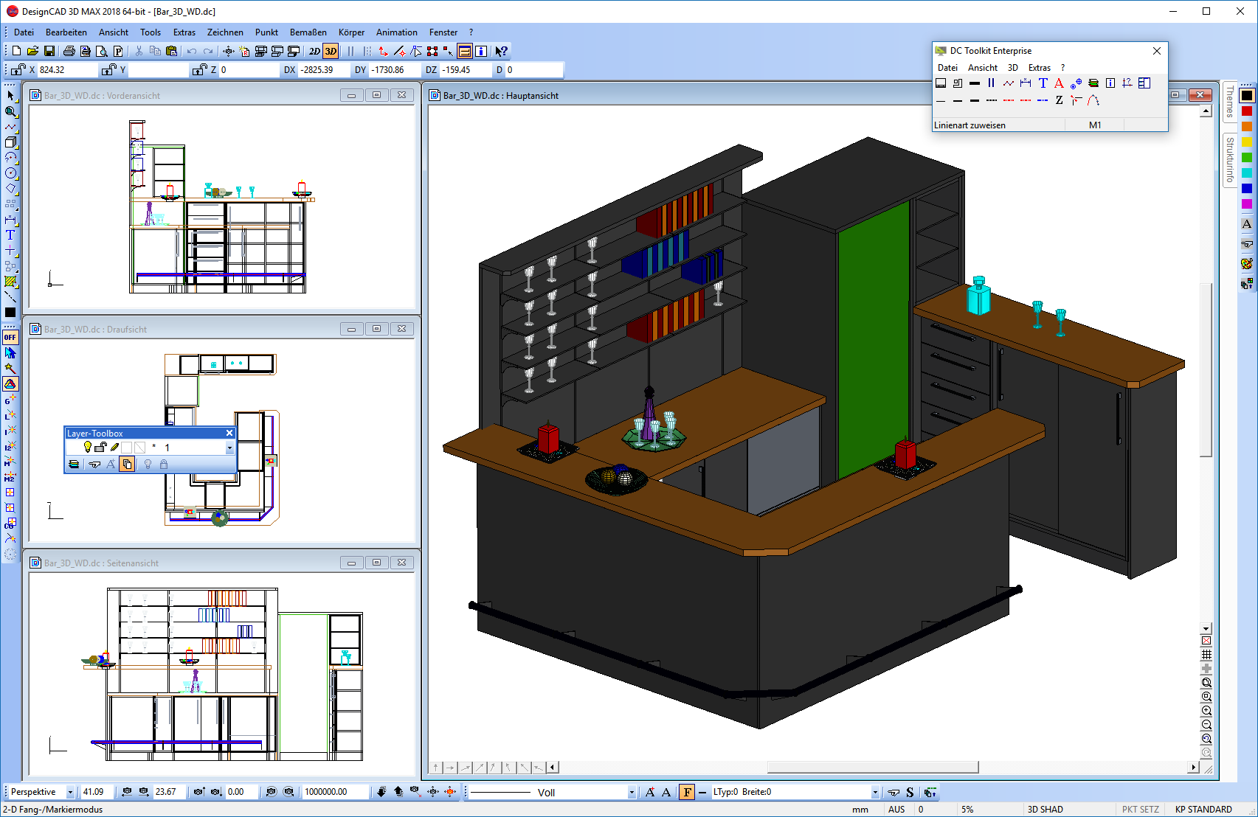Open the LTyp:0 Breite:0 dropdown
Viewport: 1258px width, 817px height.
tap(875, 792)
